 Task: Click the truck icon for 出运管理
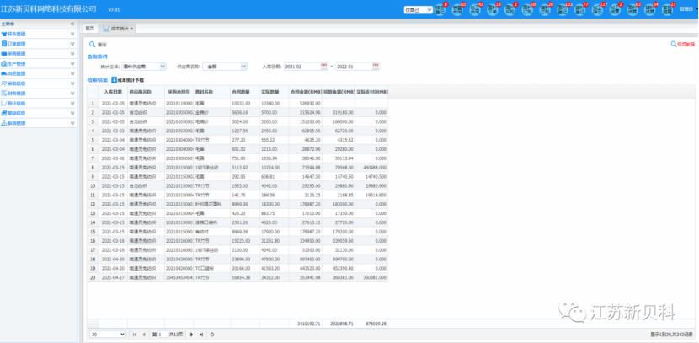[4, 73]
